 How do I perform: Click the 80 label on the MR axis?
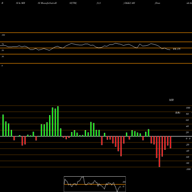click(x=187, y=114)
